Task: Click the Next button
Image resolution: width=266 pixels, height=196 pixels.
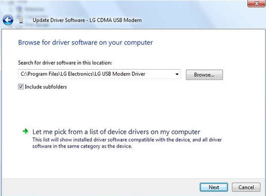Action: click(214, 187)
